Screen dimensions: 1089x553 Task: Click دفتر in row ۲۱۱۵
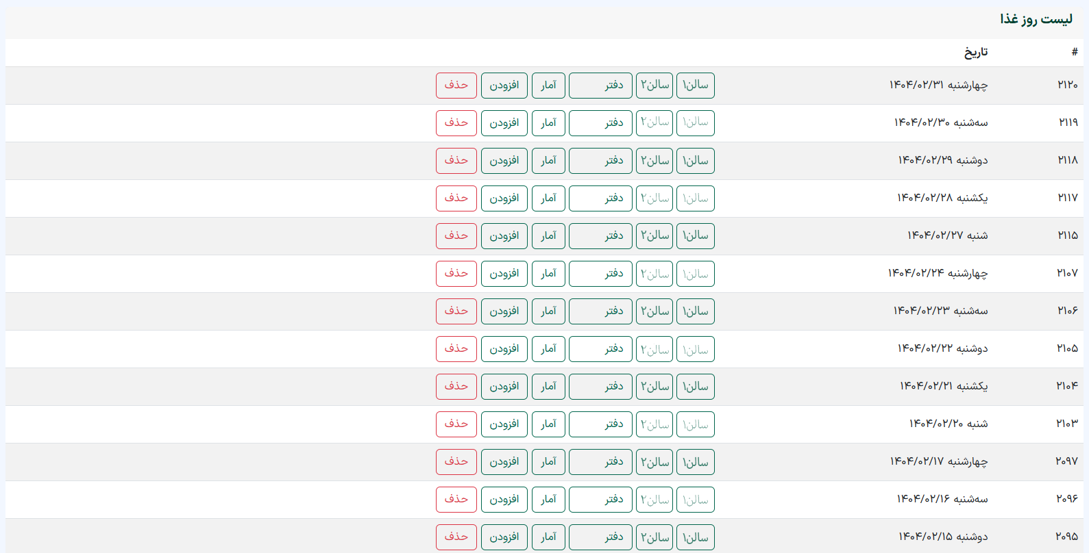pos(600,236)
